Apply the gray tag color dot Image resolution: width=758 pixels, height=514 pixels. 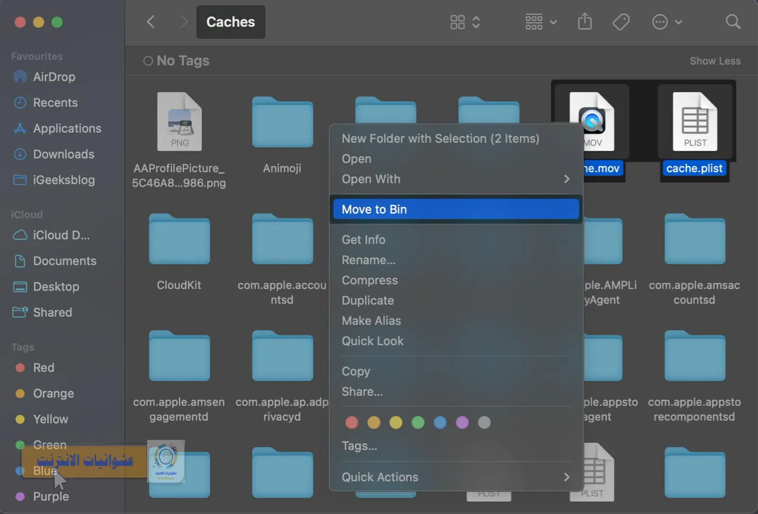coord(484,422)
